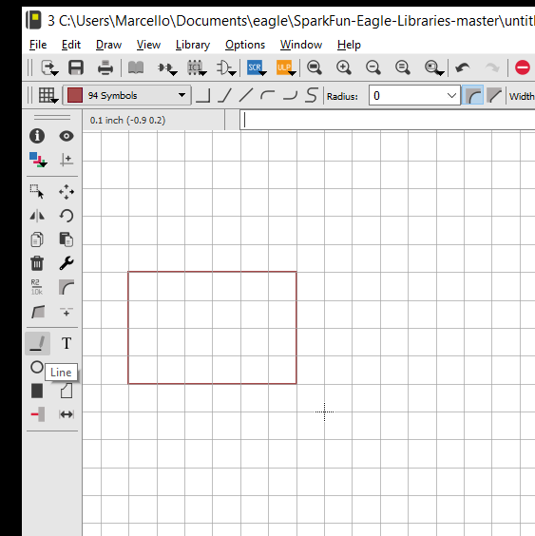Select the Group selection tool
Screen dimensions: 535x536
pos(37,191)
